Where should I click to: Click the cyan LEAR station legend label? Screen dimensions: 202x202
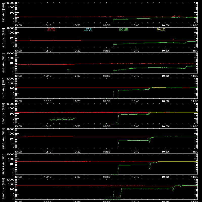(x=88, y=30)
